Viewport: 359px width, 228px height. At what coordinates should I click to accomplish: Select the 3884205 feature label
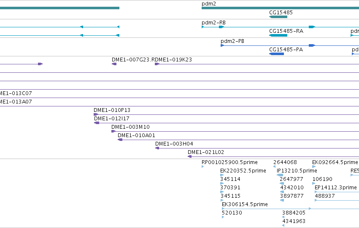294,213
